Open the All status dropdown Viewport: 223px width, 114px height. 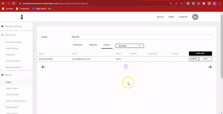[x=130, y=46]
